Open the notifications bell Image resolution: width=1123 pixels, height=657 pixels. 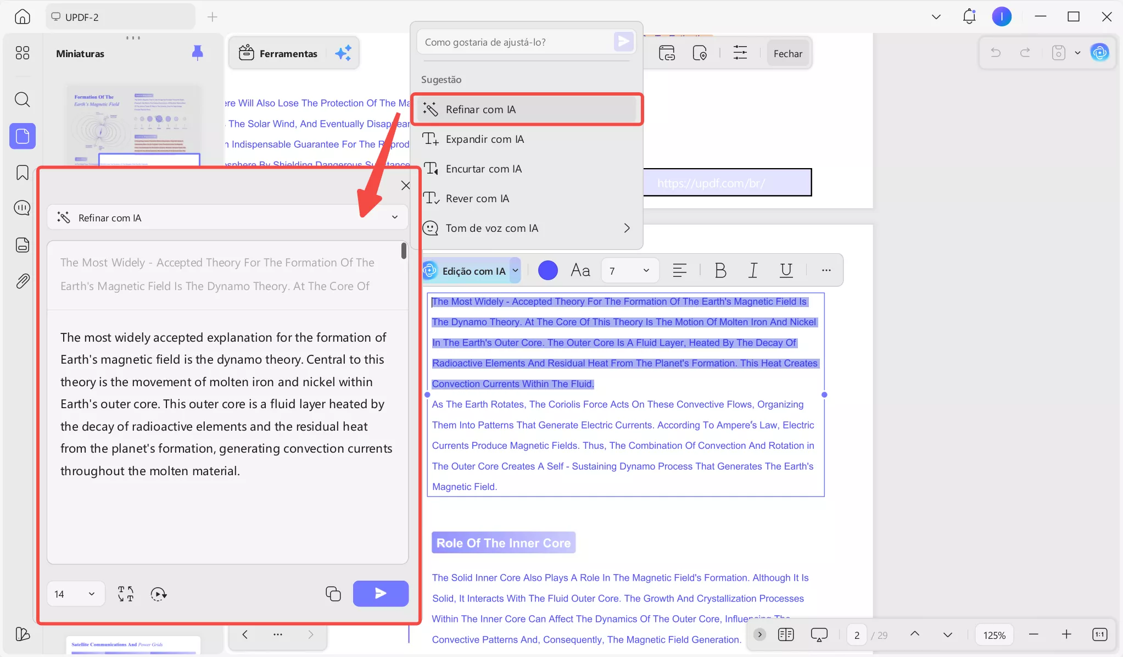(x=969, y=16)
